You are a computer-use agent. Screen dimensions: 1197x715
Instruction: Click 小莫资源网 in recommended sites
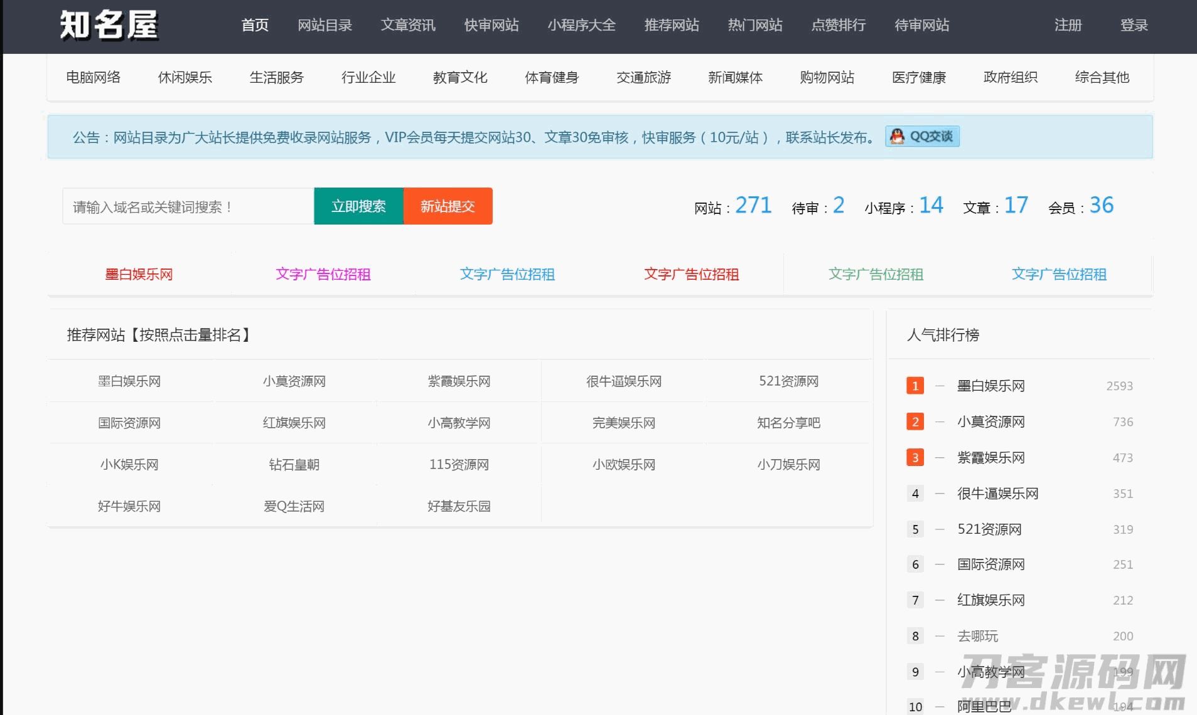coord(294,381)
